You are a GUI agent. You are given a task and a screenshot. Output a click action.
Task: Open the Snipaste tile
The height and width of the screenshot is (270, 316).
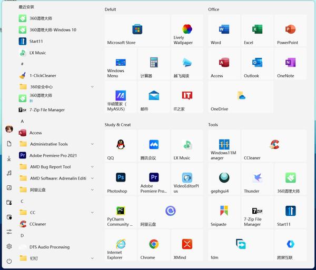click(x=224, y=213)
